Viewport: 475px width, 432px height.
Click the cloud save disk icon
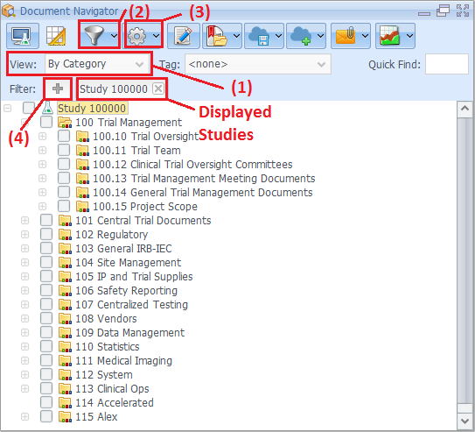(264, 36)
